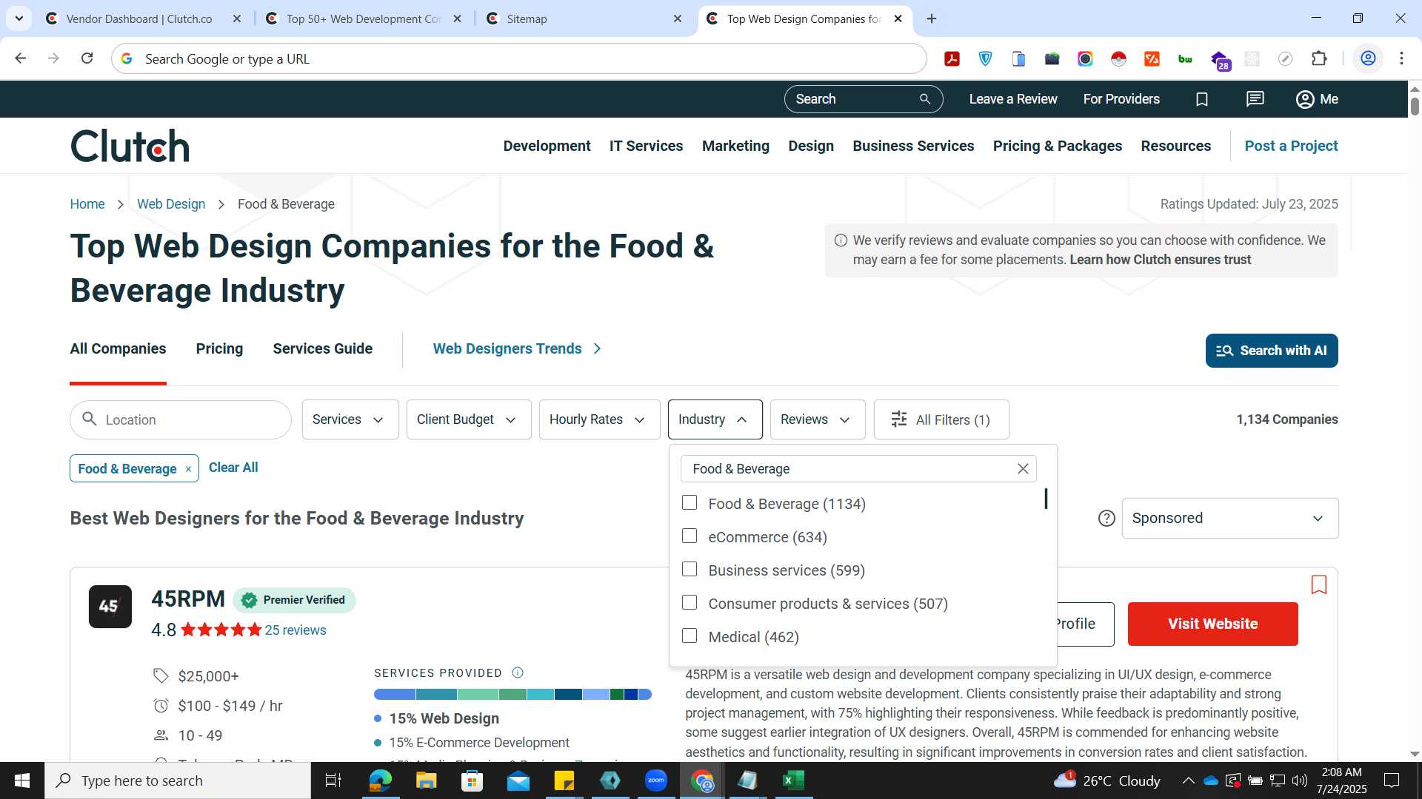This screenshot has width=1422, height=799.
Task: Switch to the Pricing tab
Action: (219, 349)
